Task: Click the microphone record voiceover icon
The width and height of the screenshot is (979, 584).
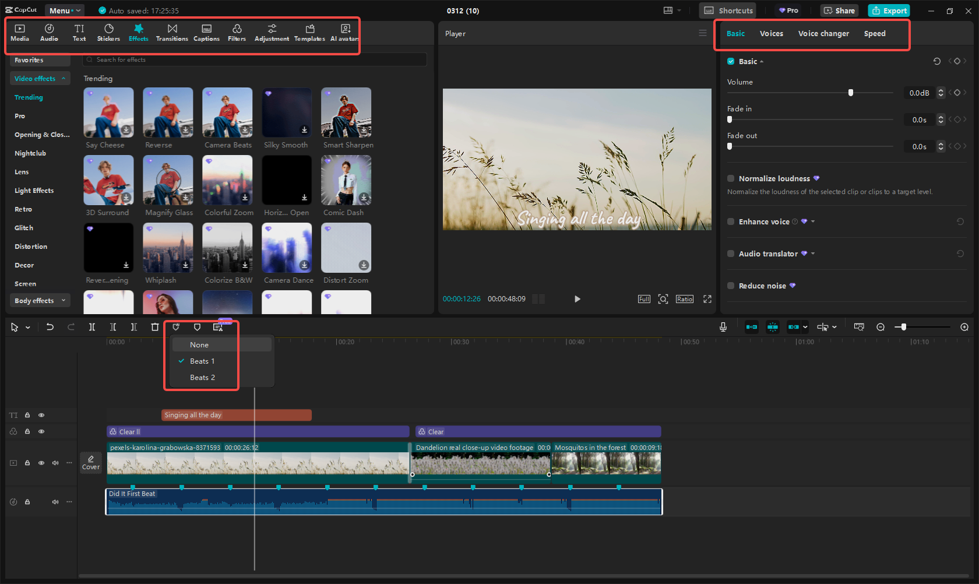Action: (x=723, y=327)
